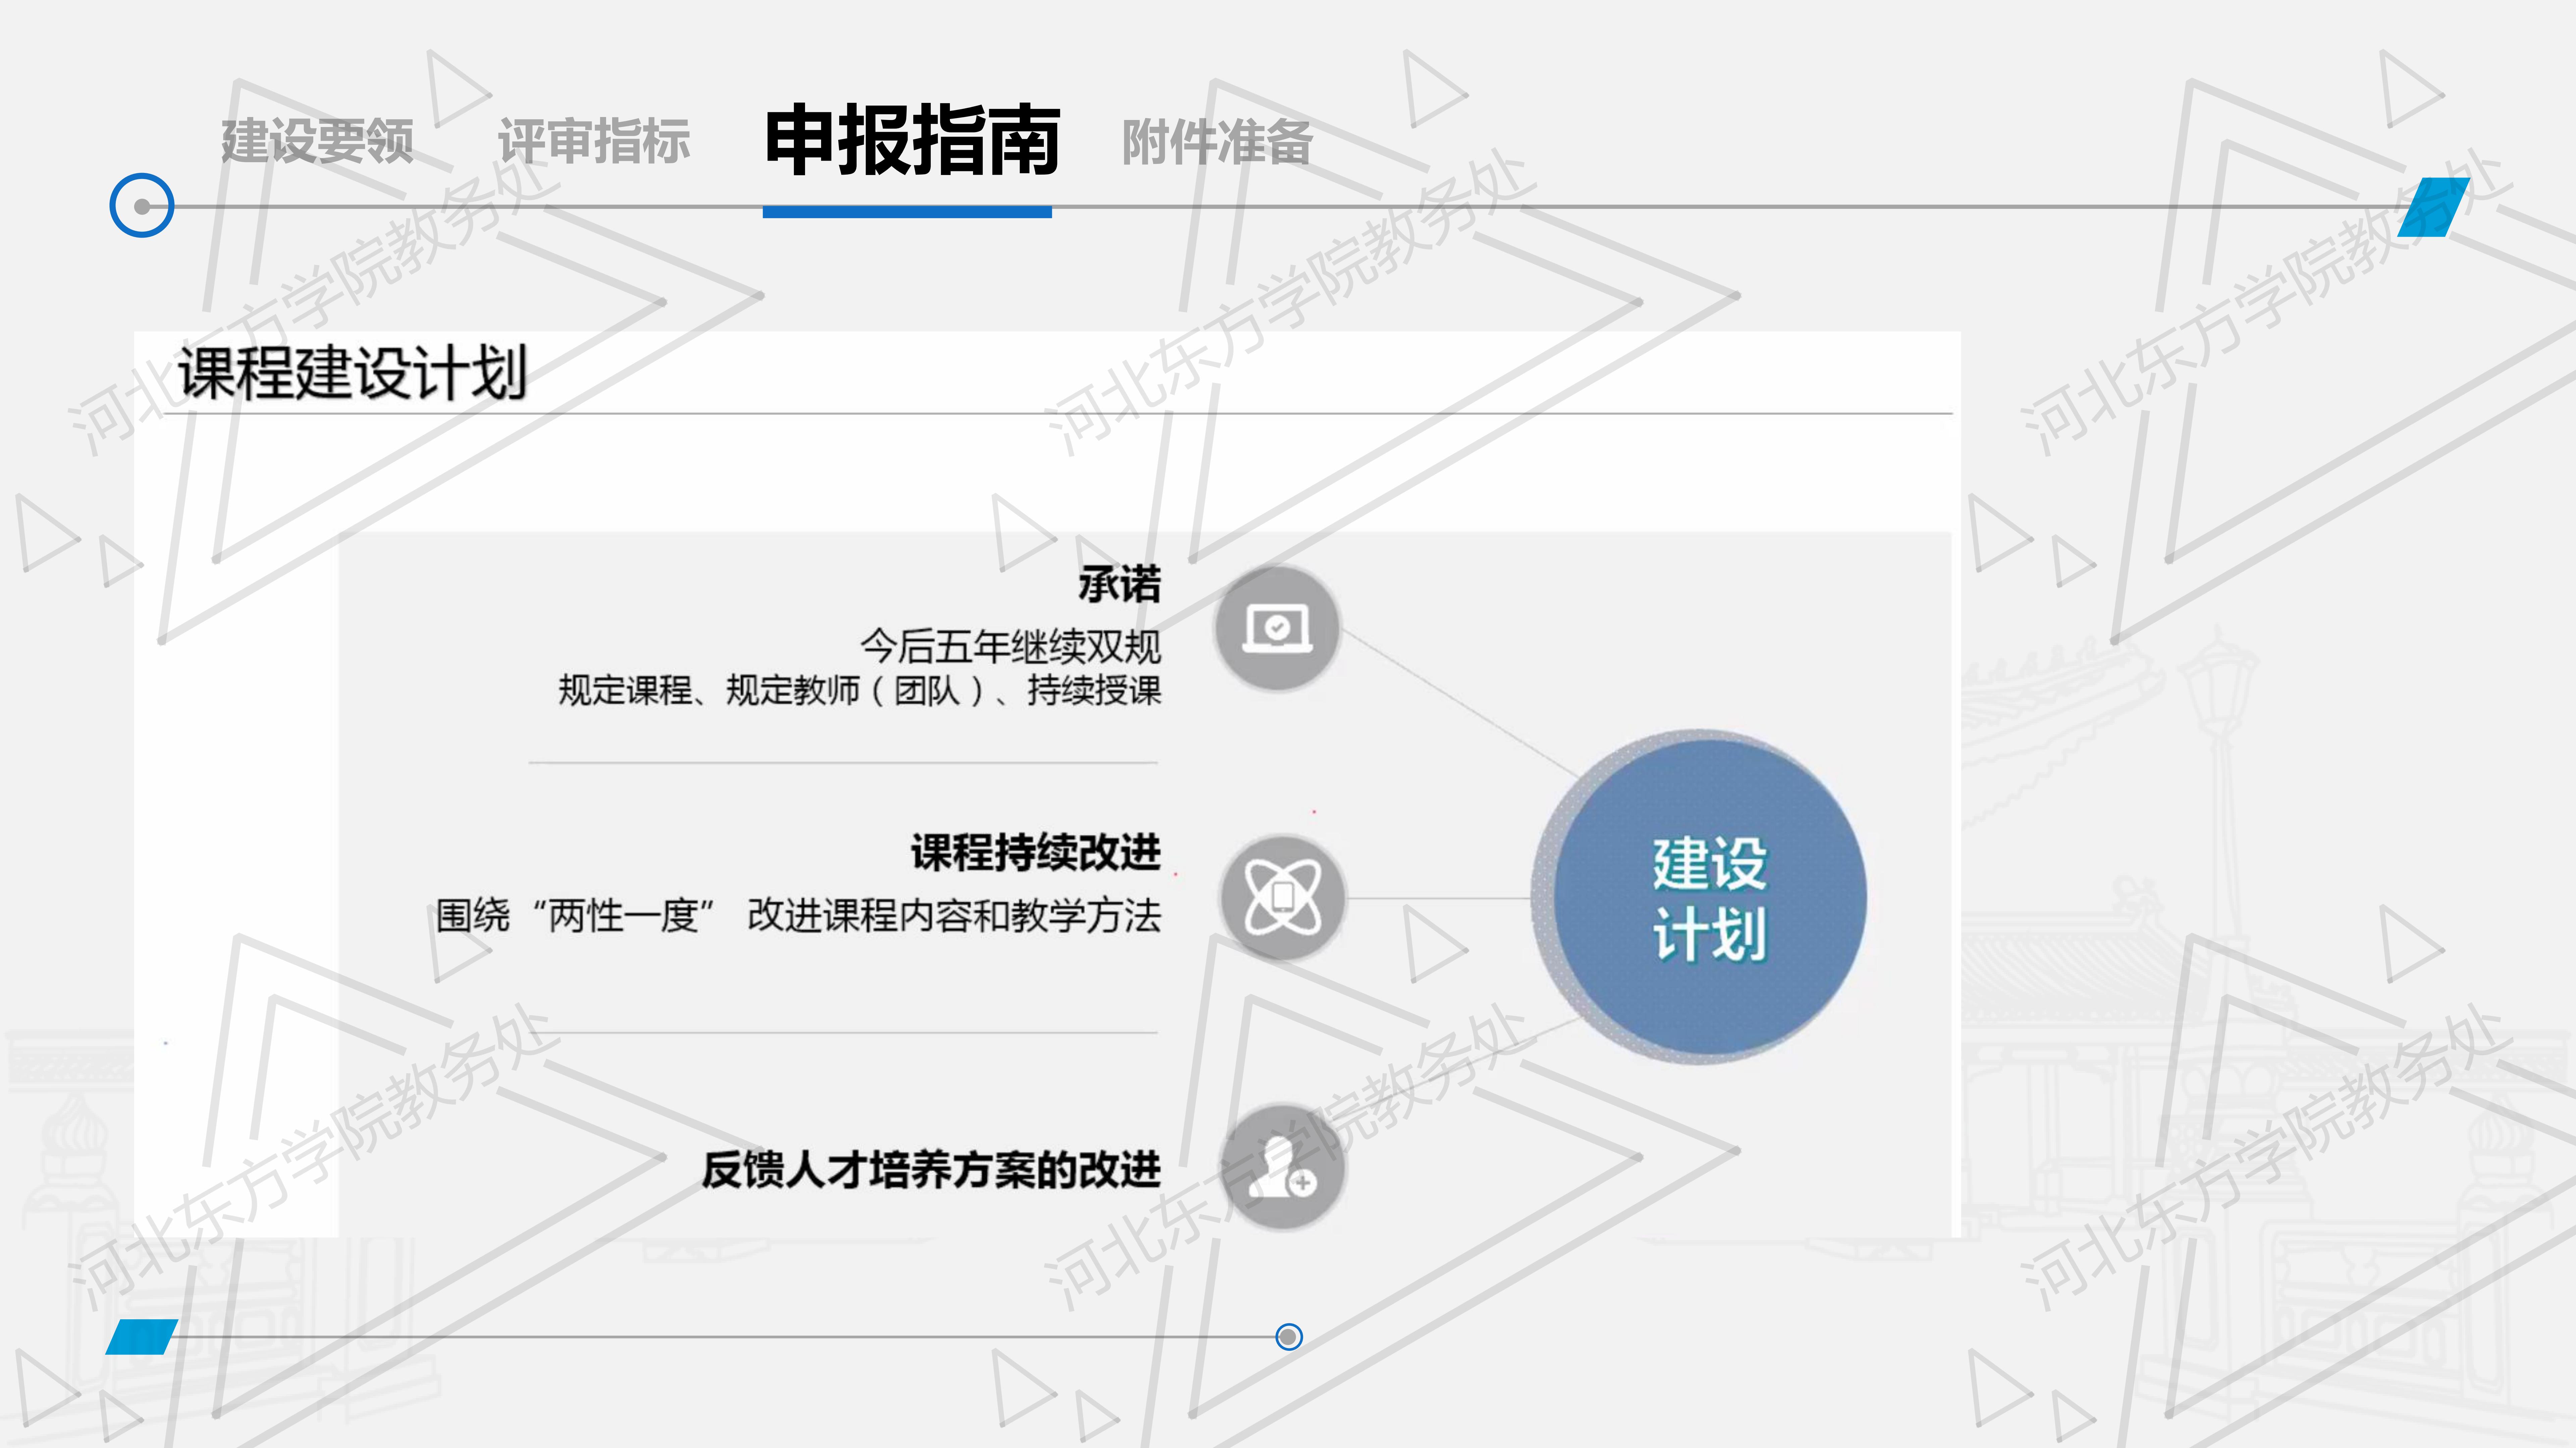Switch to the 评审指标 tab
The height and width of the screenshot is (1448, 2576).
tap(594, 141)
